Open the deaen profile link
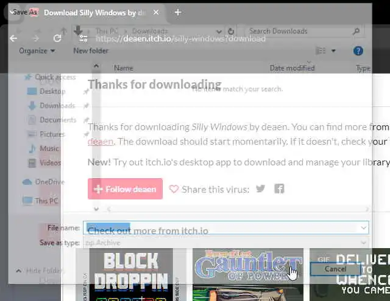Viewport: 390px width, 301px height. [x=101, y=142]
